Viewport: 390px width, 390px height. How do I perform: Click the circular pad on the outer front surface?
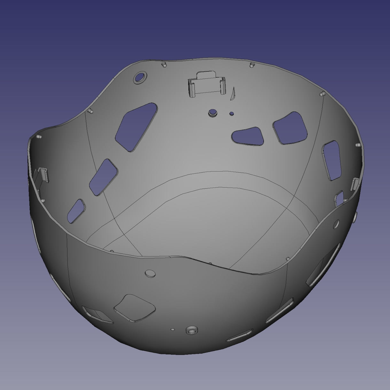tap(150, 274)
